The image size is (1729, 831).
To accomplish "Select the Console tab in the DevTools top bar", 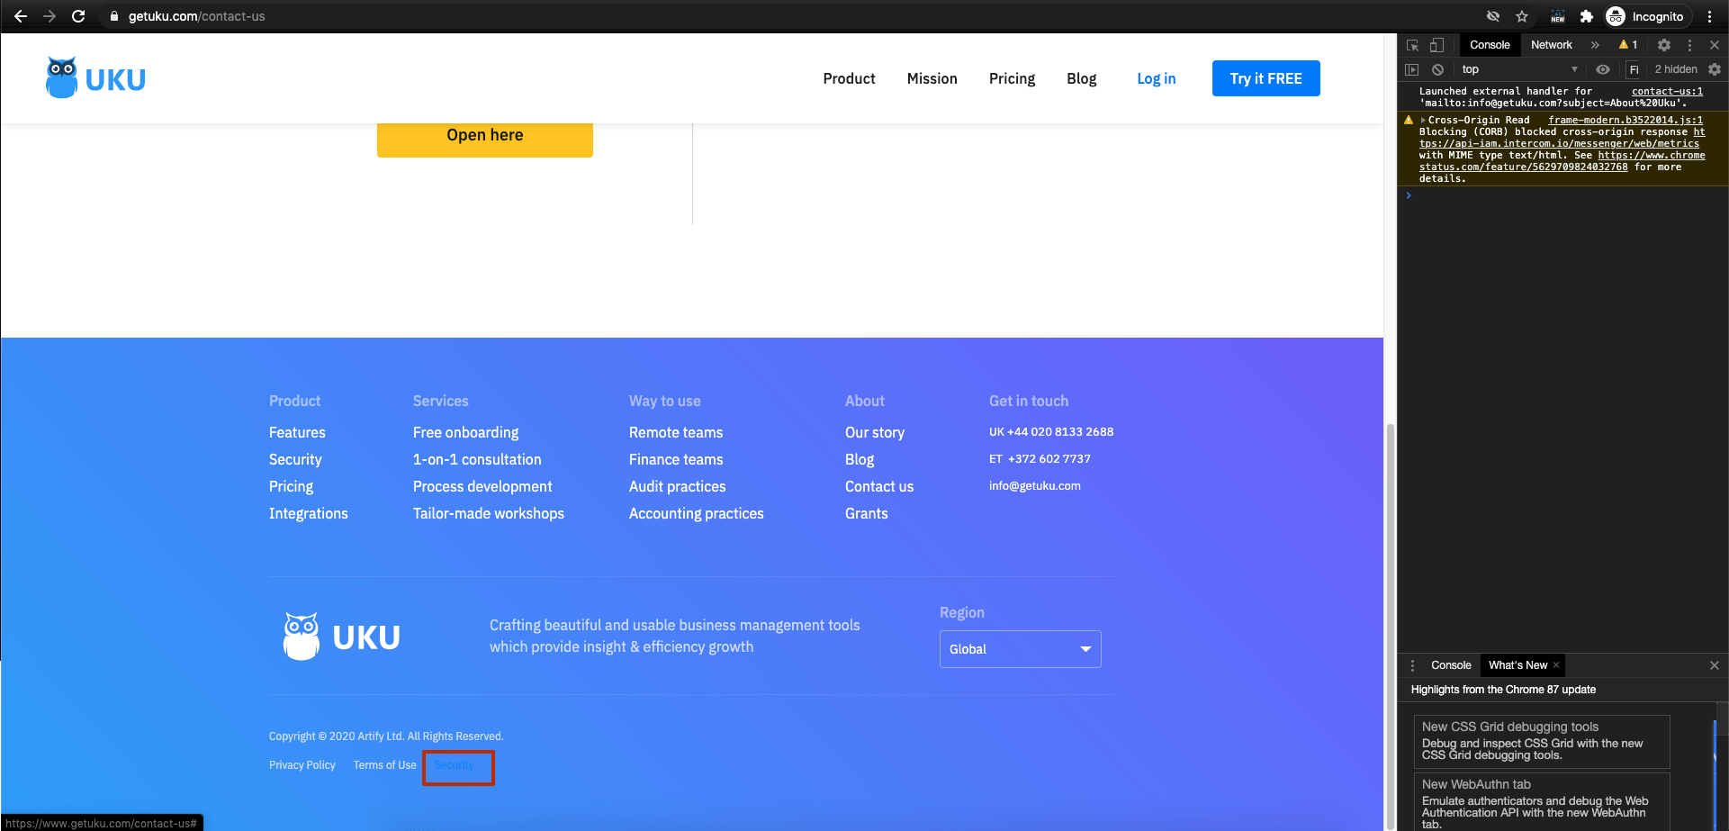I will pyautogui.click(x=1490, y=45).
